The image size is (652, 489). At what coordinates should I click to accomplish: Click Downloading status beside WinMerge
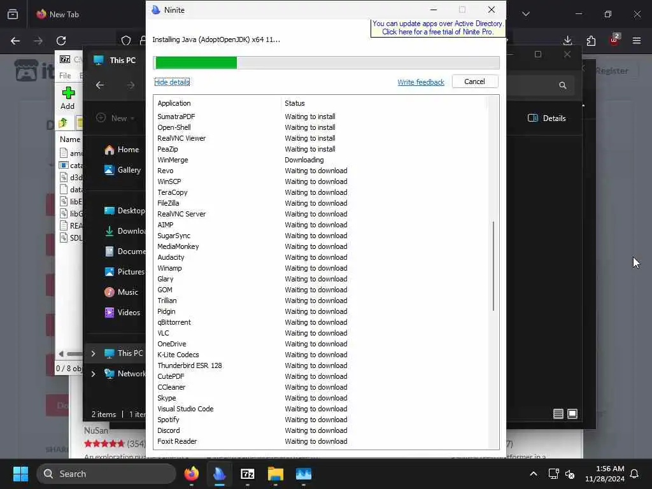[304, 160]
